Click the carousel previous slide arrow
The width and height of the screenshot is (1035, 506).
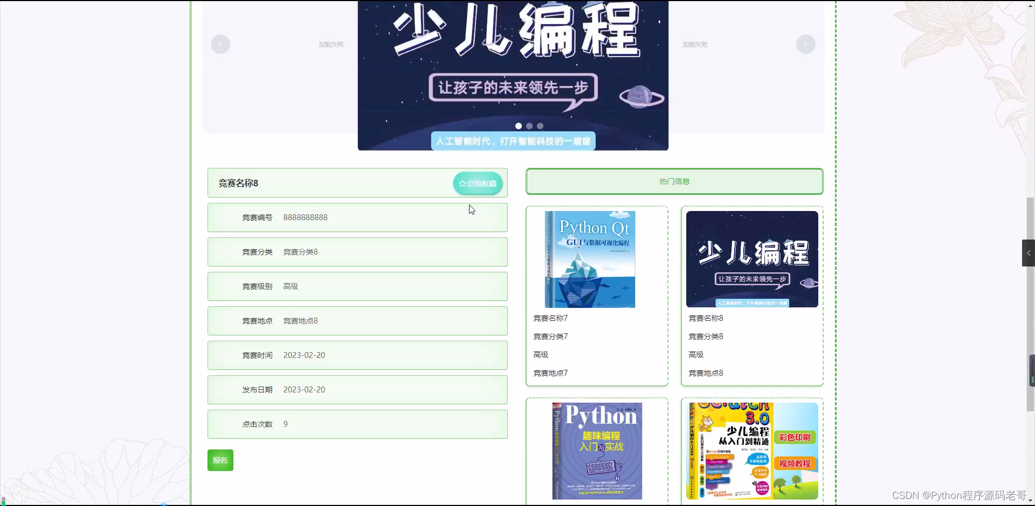coord(220,44)
